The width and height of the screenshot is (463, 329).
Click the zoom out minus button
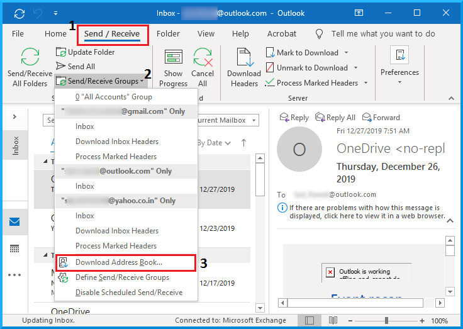(350, 321)
